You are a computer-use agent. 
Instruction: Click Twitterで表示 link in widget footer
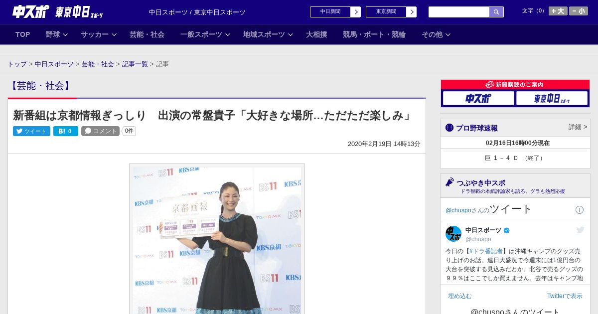pos(565,296)
